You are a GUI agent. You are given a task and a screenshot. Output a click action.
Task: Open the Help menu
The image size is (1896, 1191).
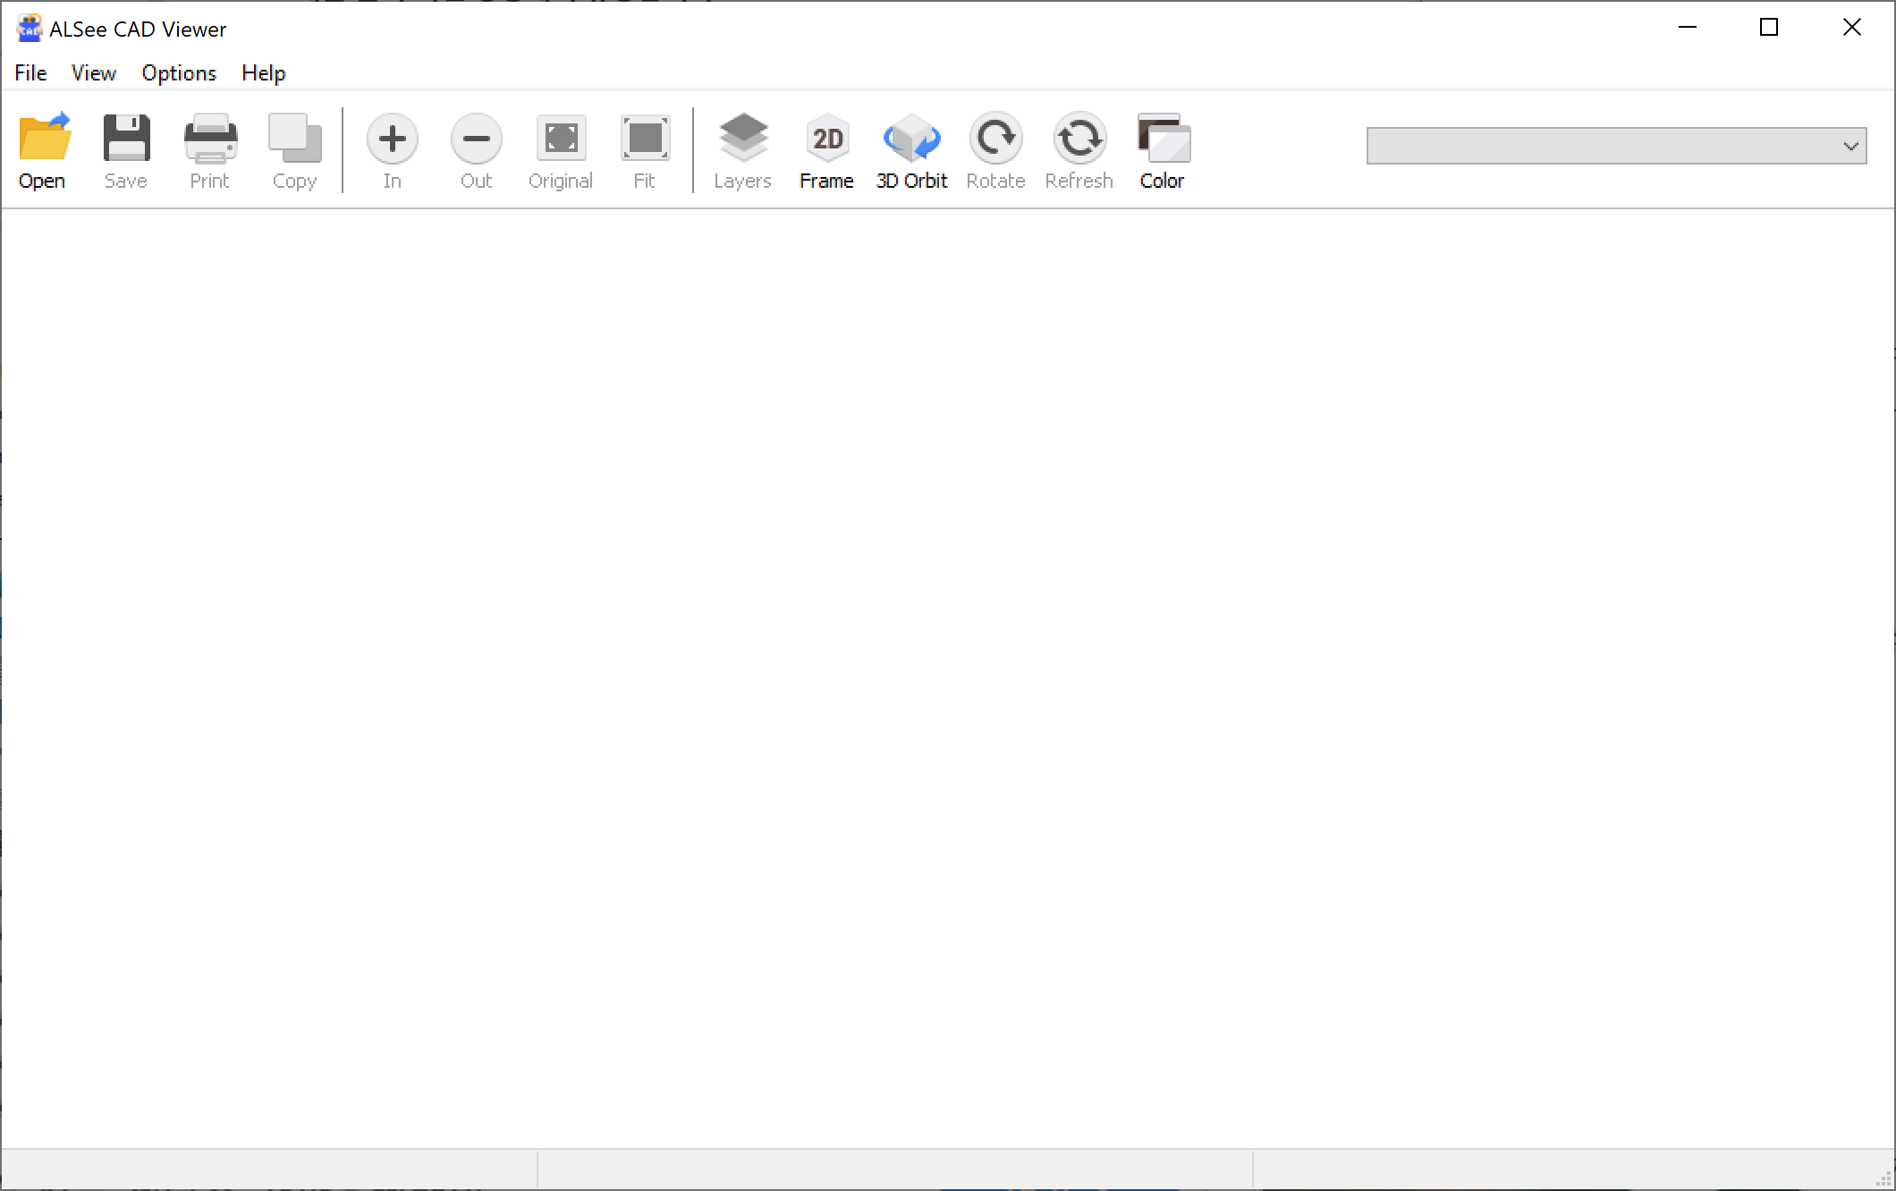pos(263,73)
